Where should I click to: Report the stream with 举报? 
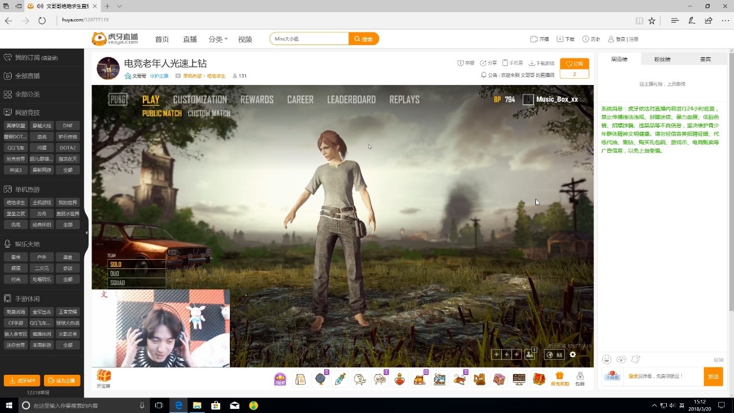click(x=466, y=63)
